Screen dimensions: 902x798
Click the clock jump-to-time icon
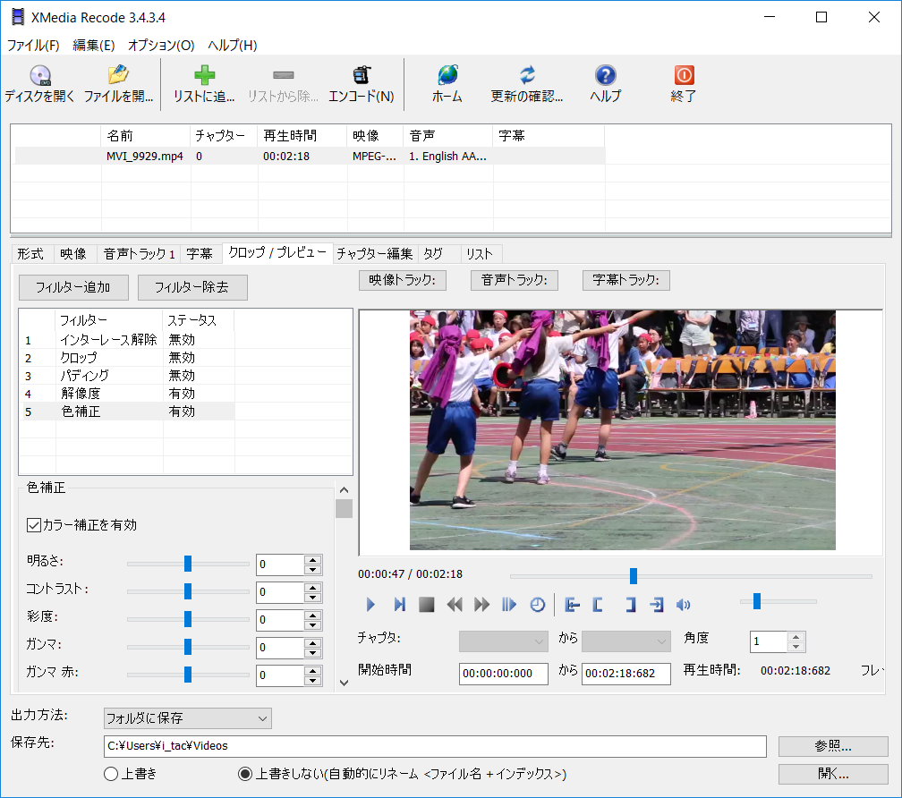537,605
